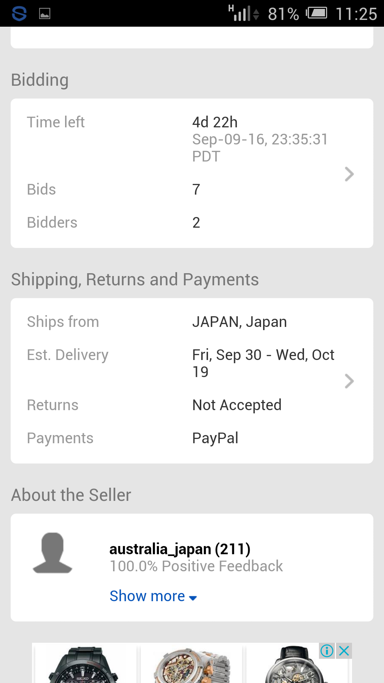Image resolution: width=384 pixels, height=683 pixels.
Task: Tap the ad info icon
Action: pyautogui.click(x=327, y=651)
